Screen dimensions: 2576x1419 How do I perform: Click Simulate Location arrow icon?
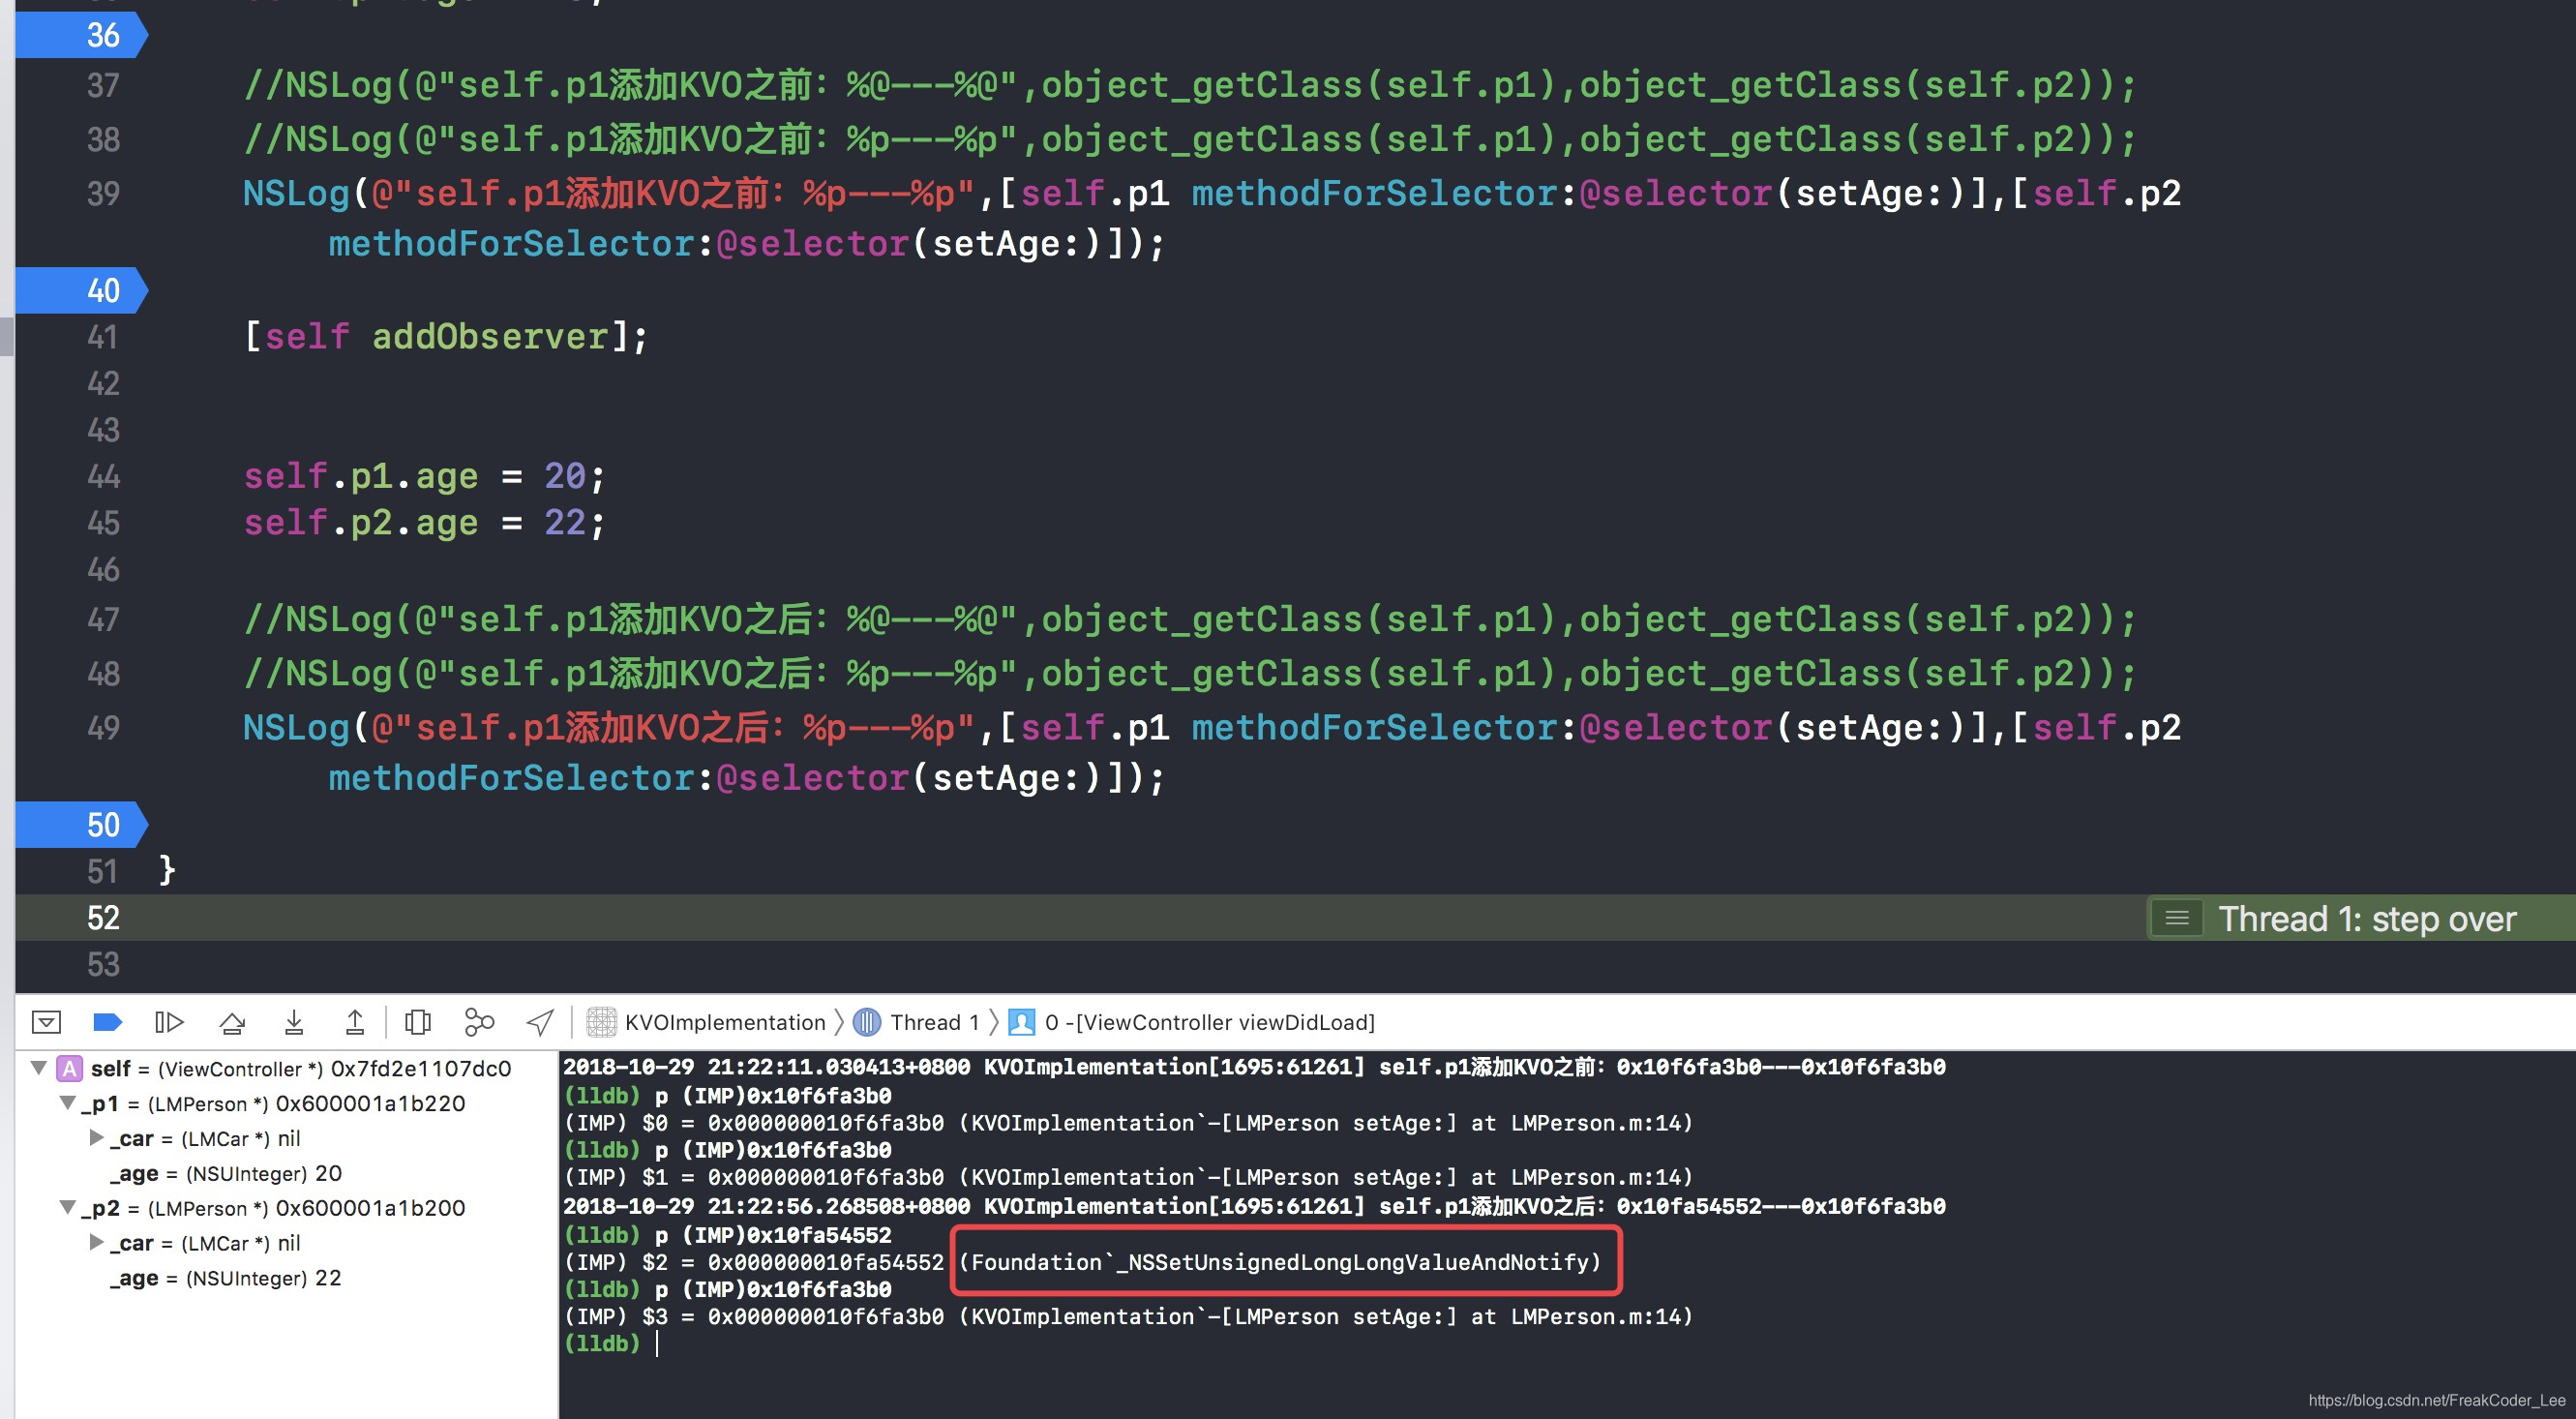pyautogui.click(x=540, y=1022)
